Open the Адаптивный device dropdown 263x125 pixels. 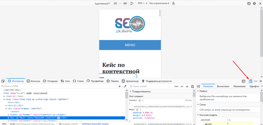(102, 3)
